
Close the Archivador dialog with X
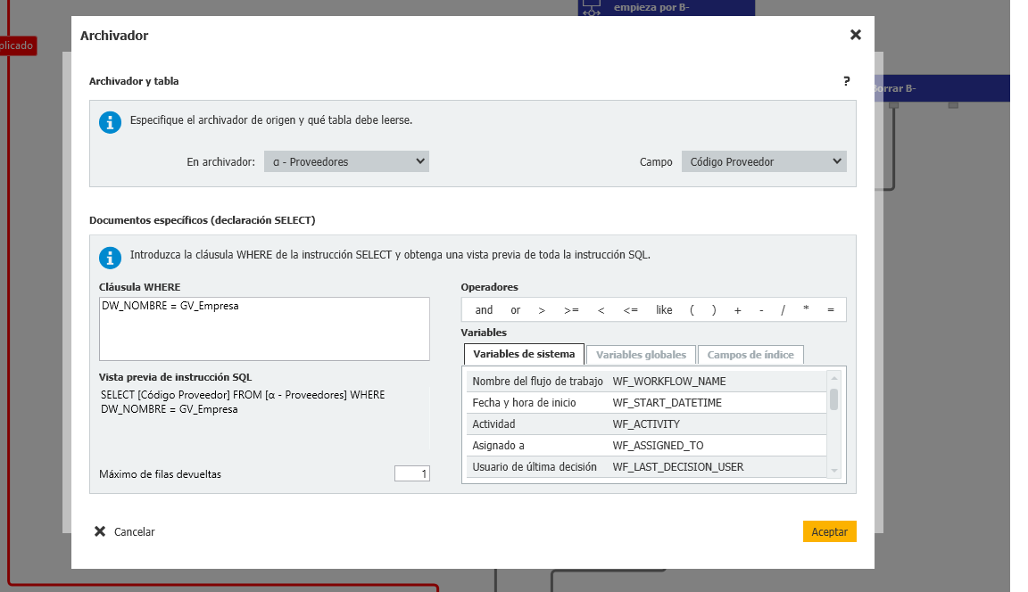[855, 35]
